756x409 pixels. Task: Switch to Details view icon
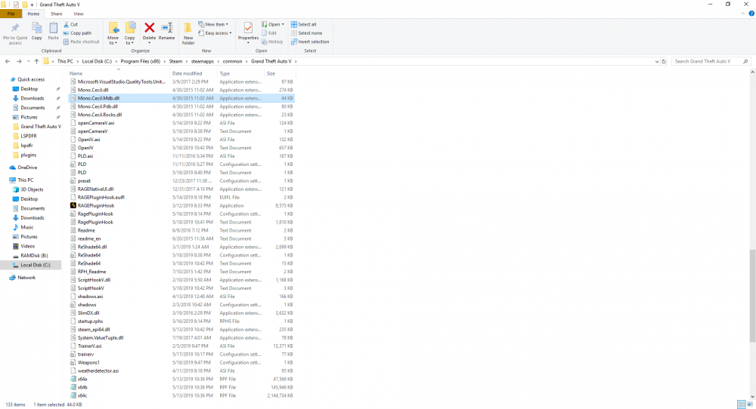(742, 404)
